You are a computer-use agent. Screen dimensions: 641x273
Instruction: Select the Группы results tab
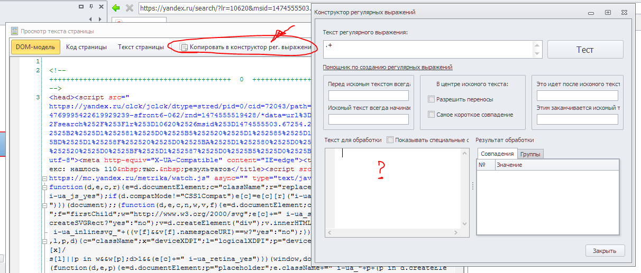[530, 154]
